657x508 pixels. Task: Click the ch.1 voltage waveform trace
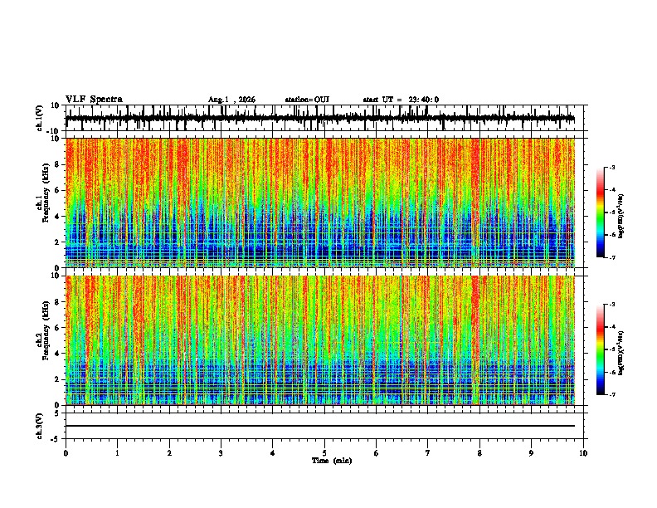coord(320,119)
